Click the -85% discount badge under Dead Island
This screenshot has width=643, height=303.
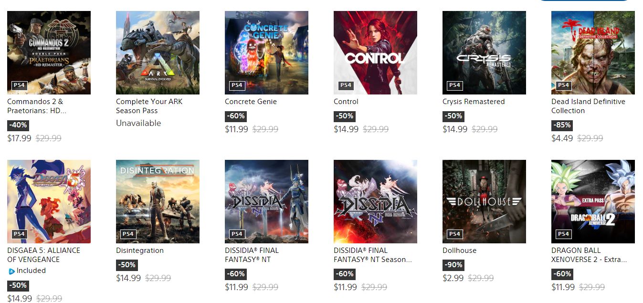(562, 125)
